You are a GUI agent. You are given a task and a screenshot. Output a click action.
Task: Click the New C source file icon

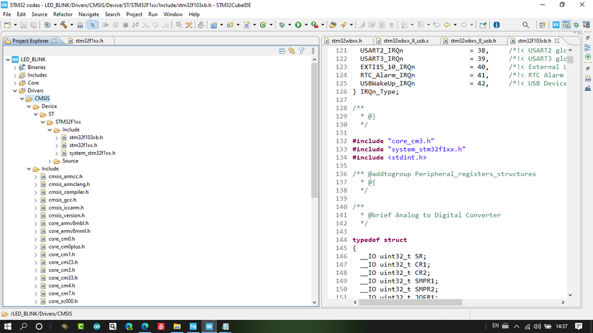pos(246,25)
